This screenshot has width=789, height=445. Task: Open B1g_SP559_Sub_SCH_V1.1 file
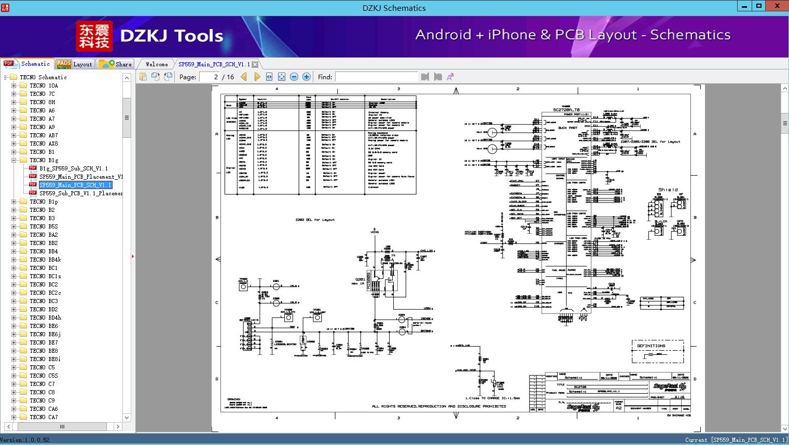(73, 168)
